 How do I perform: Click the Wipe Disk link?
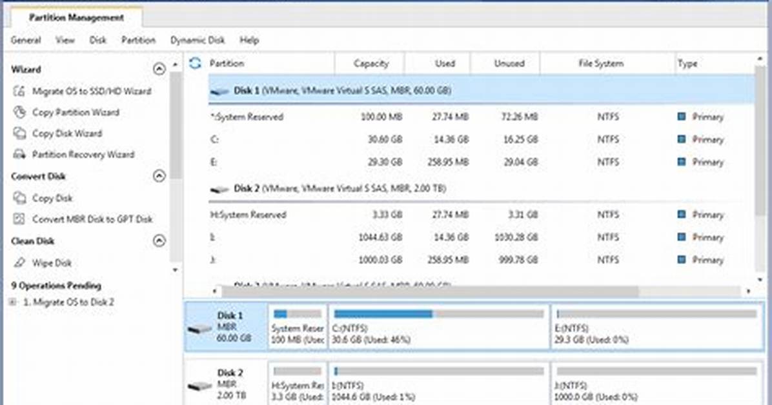pos(52,262)
